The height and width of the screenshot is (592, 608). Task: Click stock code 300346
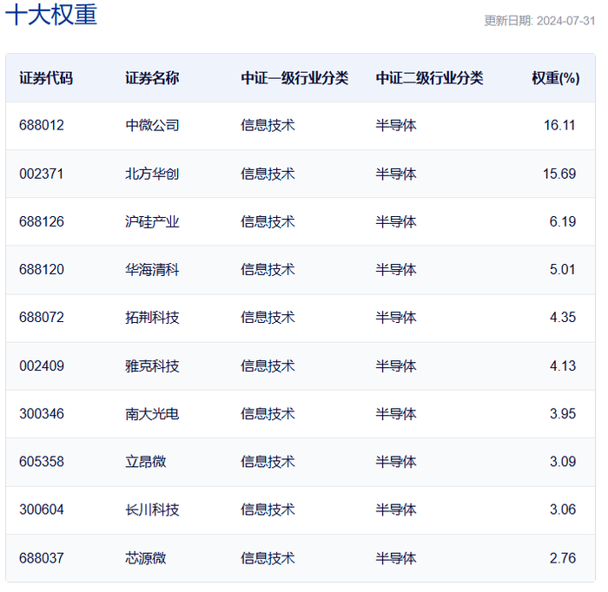pos(42,414)
